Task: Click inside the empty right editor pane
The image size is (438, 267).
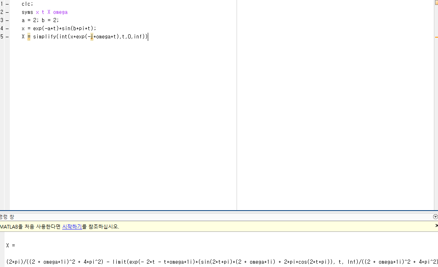Action: pyautogui.click(x=336, y=102)
